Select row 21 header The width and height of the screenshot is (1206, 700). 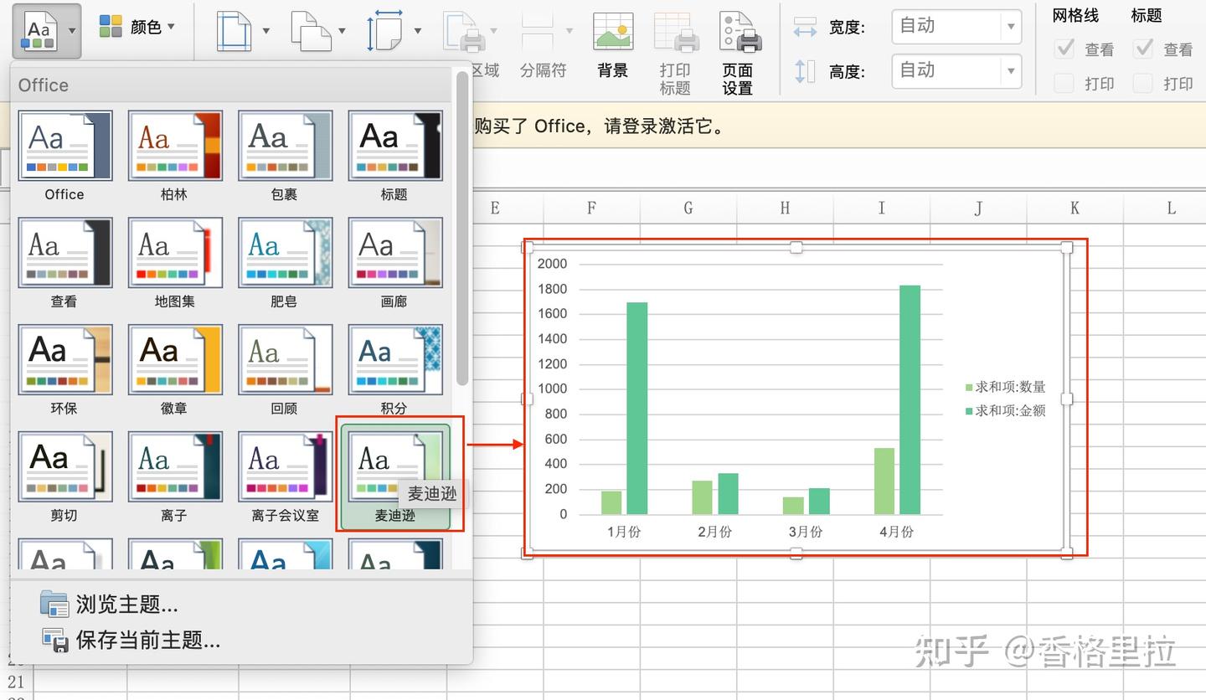click(x=16, y=682)
